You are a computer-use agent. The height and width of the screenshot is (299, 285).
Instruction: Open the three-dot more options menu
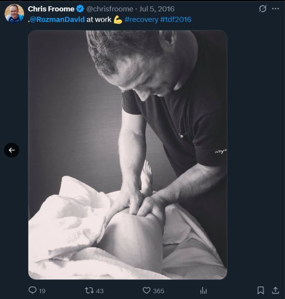pyautogui.click(x=275, y=9)
